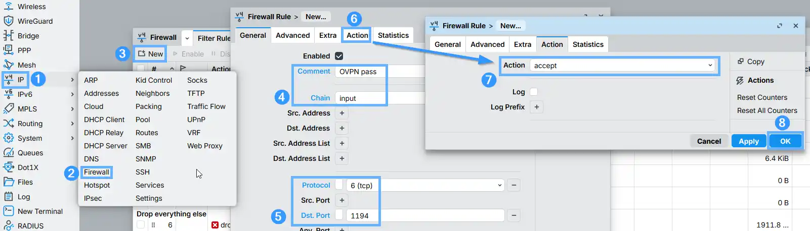
Task: Click the Copy icon in the rule dialog
Action: click(x=741, y=62)
